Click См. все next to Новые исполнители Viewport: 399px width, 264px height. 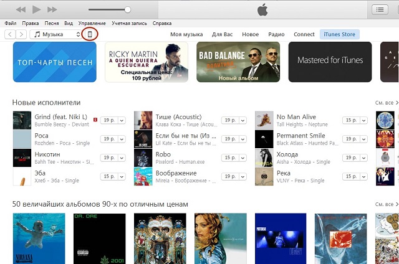point(387,103)
